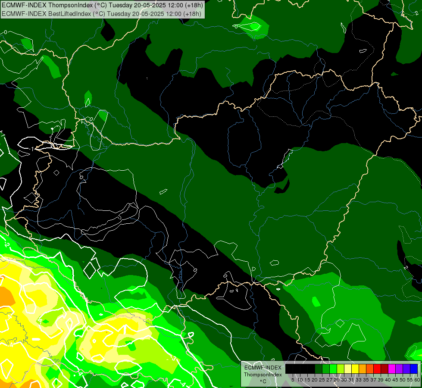Choose the violet legend swatch for 50-55
Image resolution: width=422 pixels, height=388 pixels.
(406, 369)
